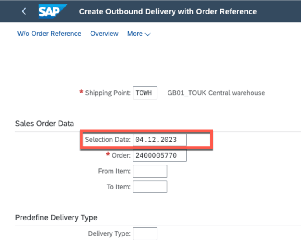Focus the empty To Item field

(x=150, y=187)
